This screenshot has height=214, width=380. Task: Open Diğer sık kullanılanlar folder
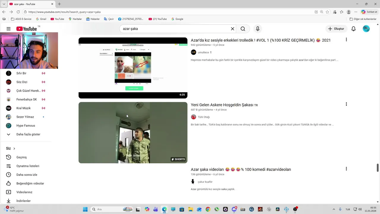click(363, 19)
